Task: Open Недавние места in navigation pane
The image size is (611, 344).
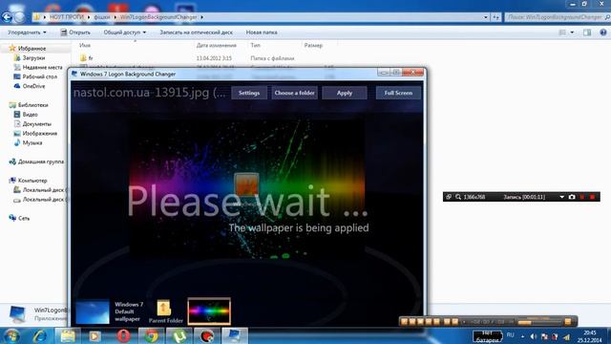Action: (x=42, y=67)
